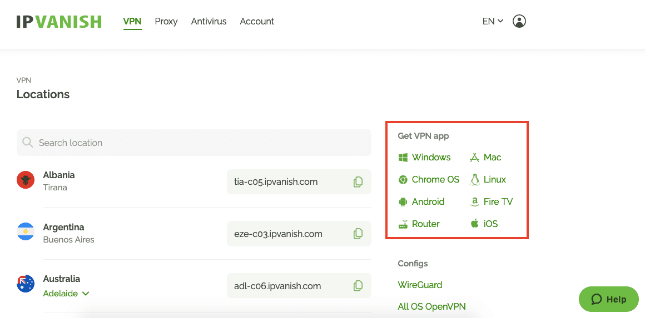Download the Windows VPN app
Screen dimensions: 645x318
click(x=424, y=158)
